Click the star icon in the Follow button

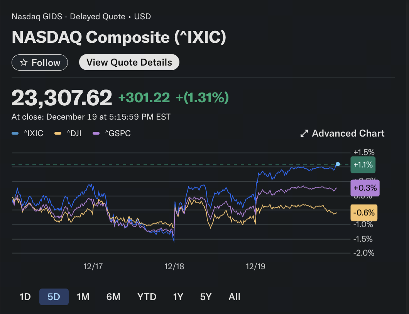(x=24, y=62)
